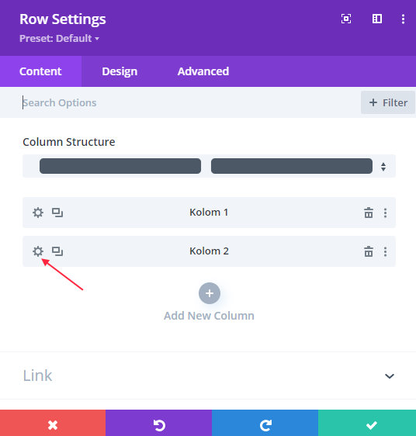This screenshot has height=436, width=416.
Task: Open Kolom 1 settings gear
Action: tap(38, 213)
